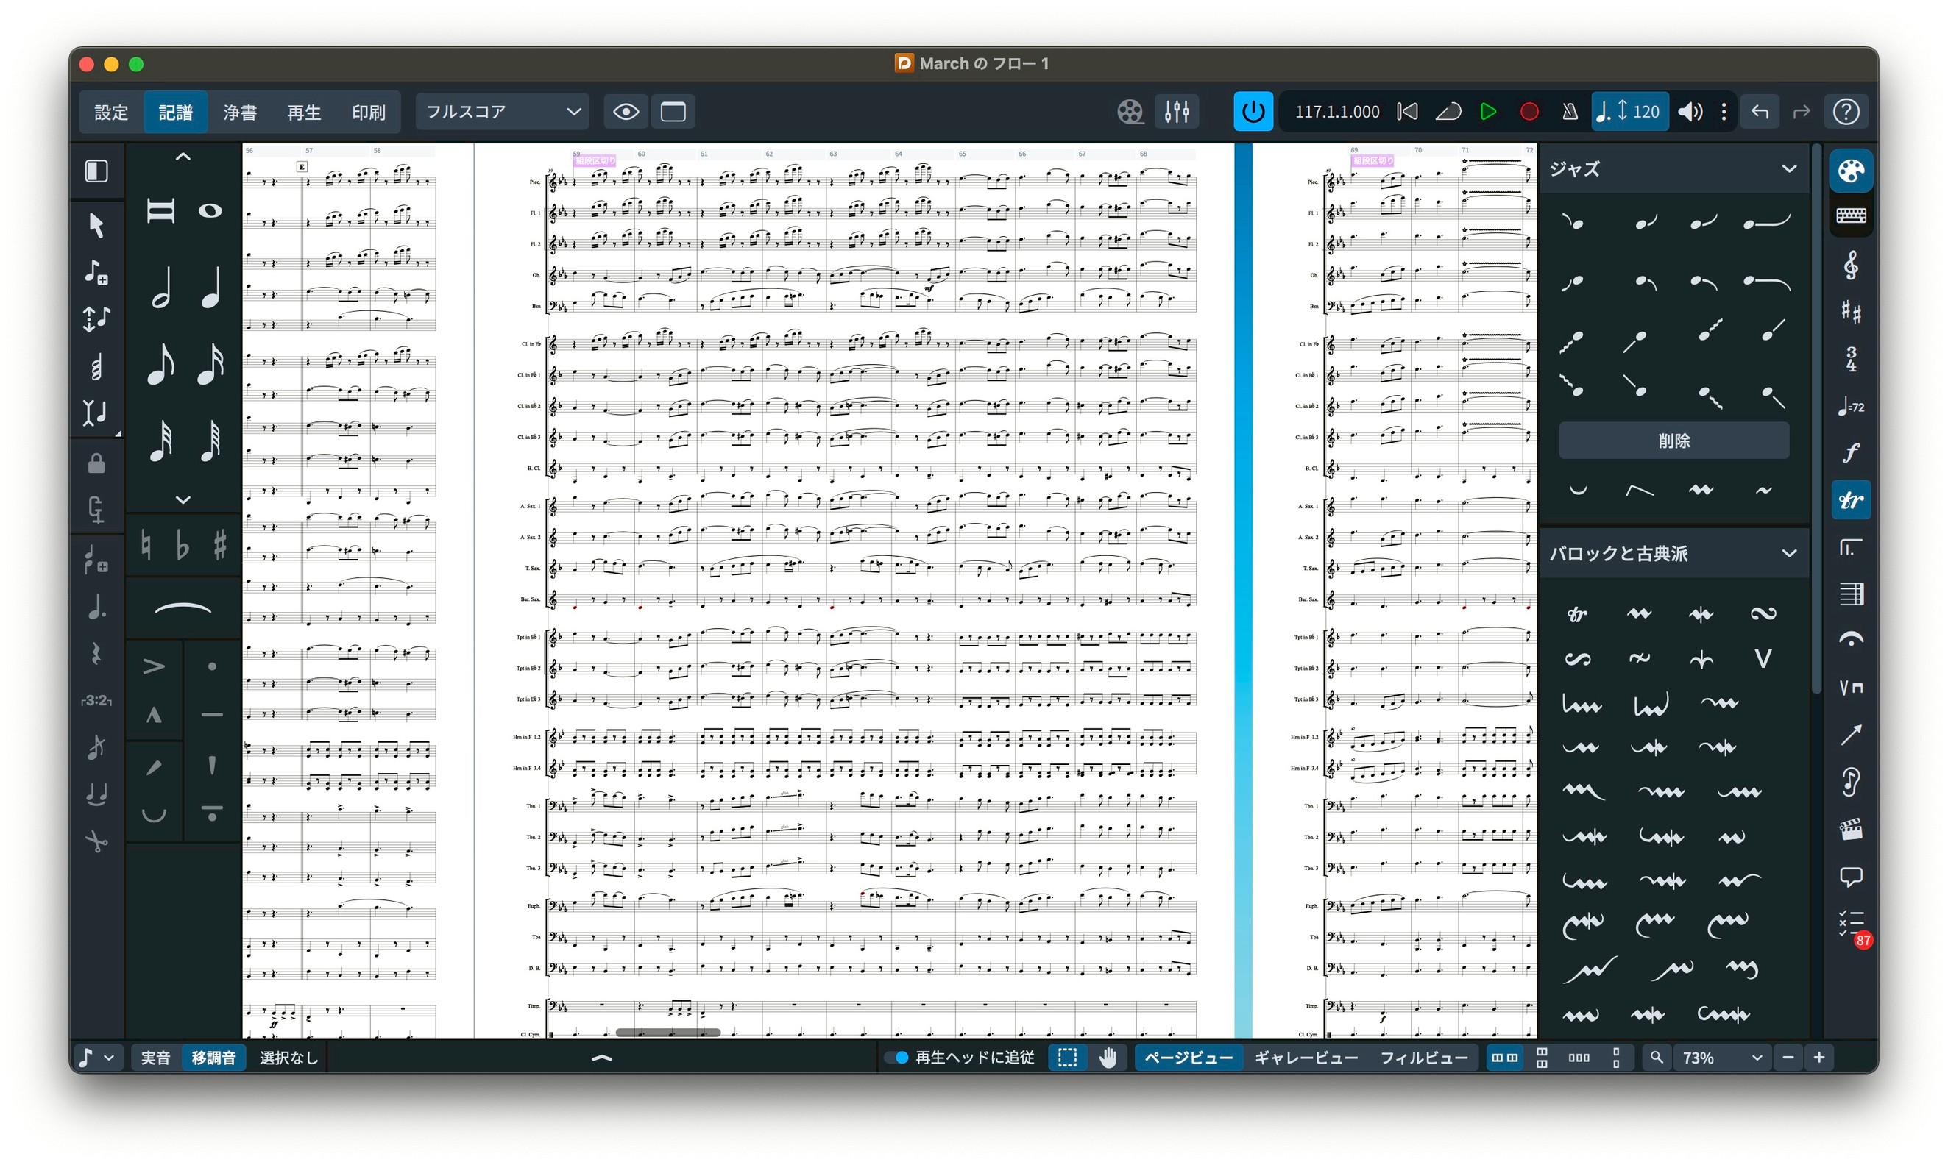
Task: Click the metronome click icon
Action: 1570,112
